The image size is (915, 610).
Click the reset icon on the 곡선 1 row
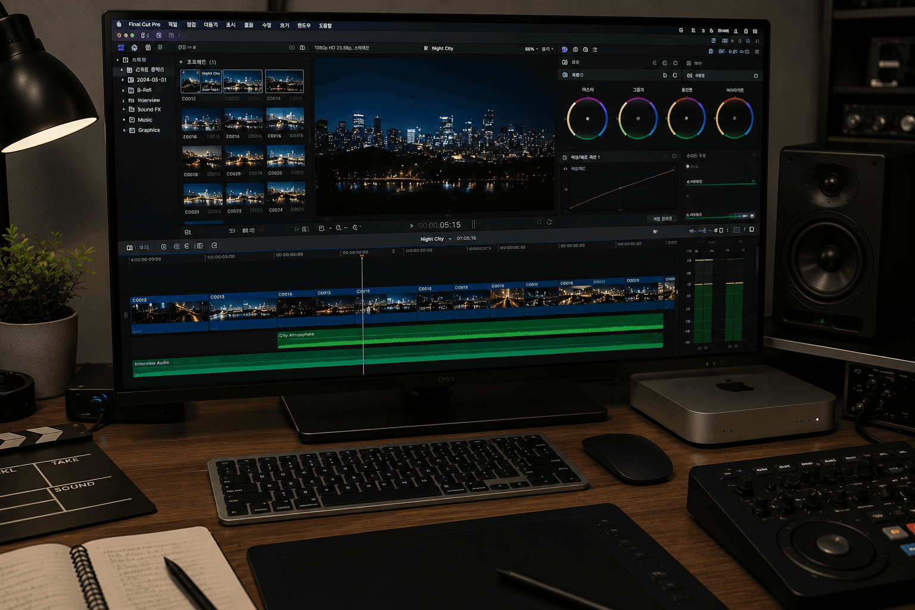click(674, 156)
